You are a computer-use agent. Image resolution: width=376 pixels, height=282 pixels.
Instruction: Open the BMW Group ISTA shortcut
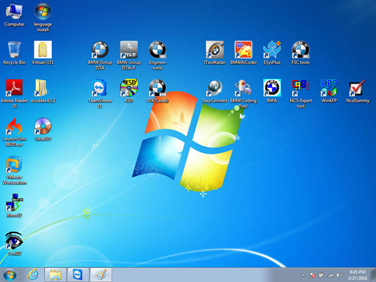(100, 50)
